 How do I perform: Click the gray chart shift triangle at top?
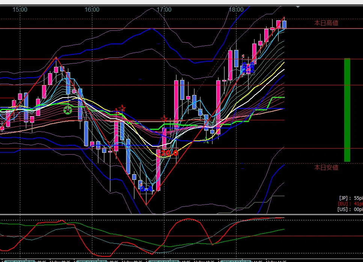click(x=298, y=6)
